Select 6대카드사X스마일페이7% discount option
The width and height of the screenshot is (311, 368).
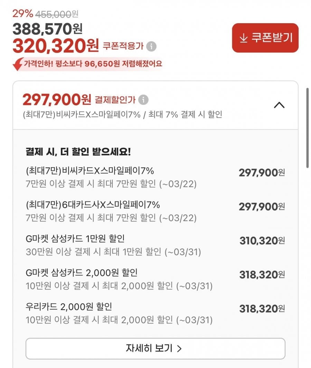[x=93, y=205]
